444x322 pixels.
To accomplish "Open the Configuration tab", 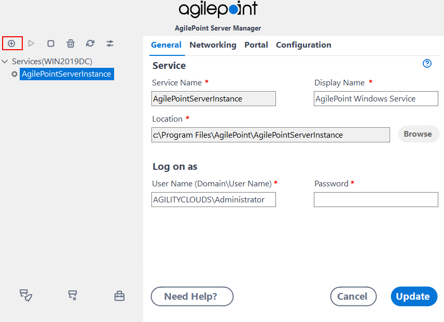I will (x=303, y=45).
